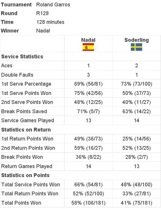Select the Soderling column header
This screenshot has height=209, width=161.
(137, 40)
